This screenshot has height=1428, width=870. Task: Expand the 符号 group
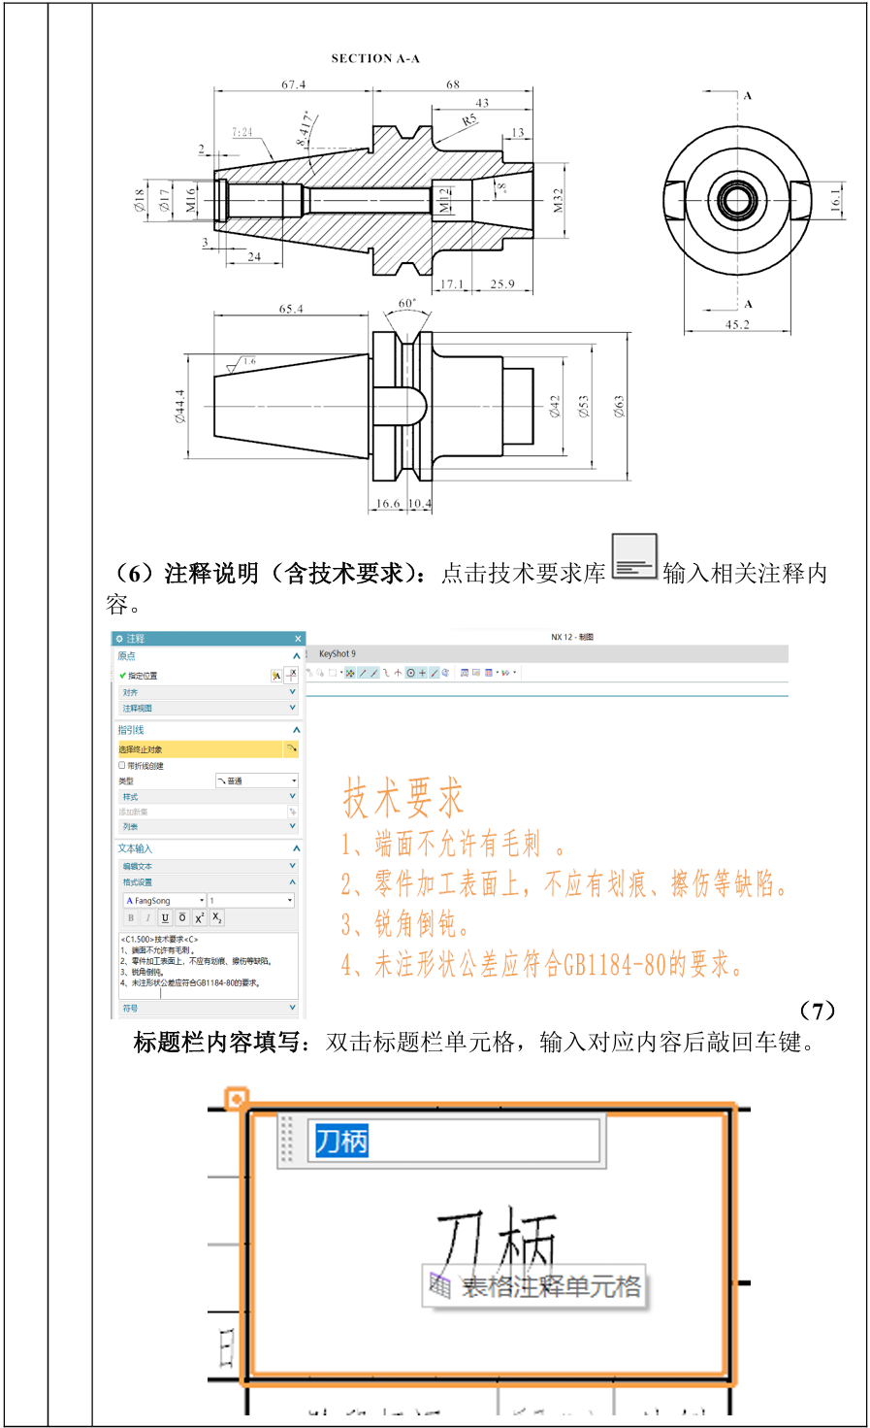click(207, 1009)
